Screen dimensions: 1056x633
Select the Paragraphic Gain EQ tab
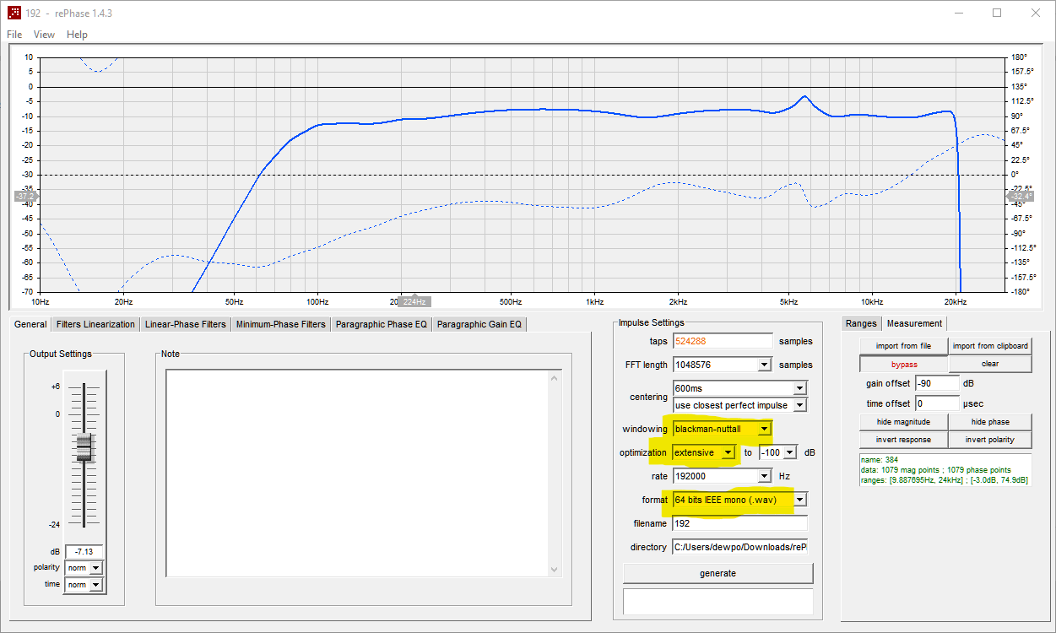(x=479, y=324)
